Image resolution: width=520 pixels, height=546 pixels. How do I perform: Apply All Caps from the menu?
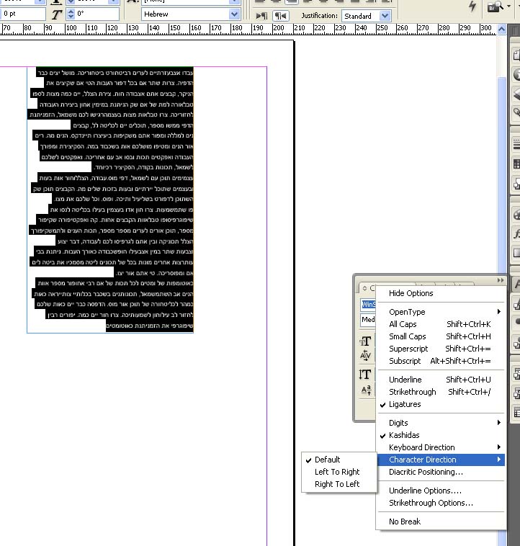coord(441,324)
